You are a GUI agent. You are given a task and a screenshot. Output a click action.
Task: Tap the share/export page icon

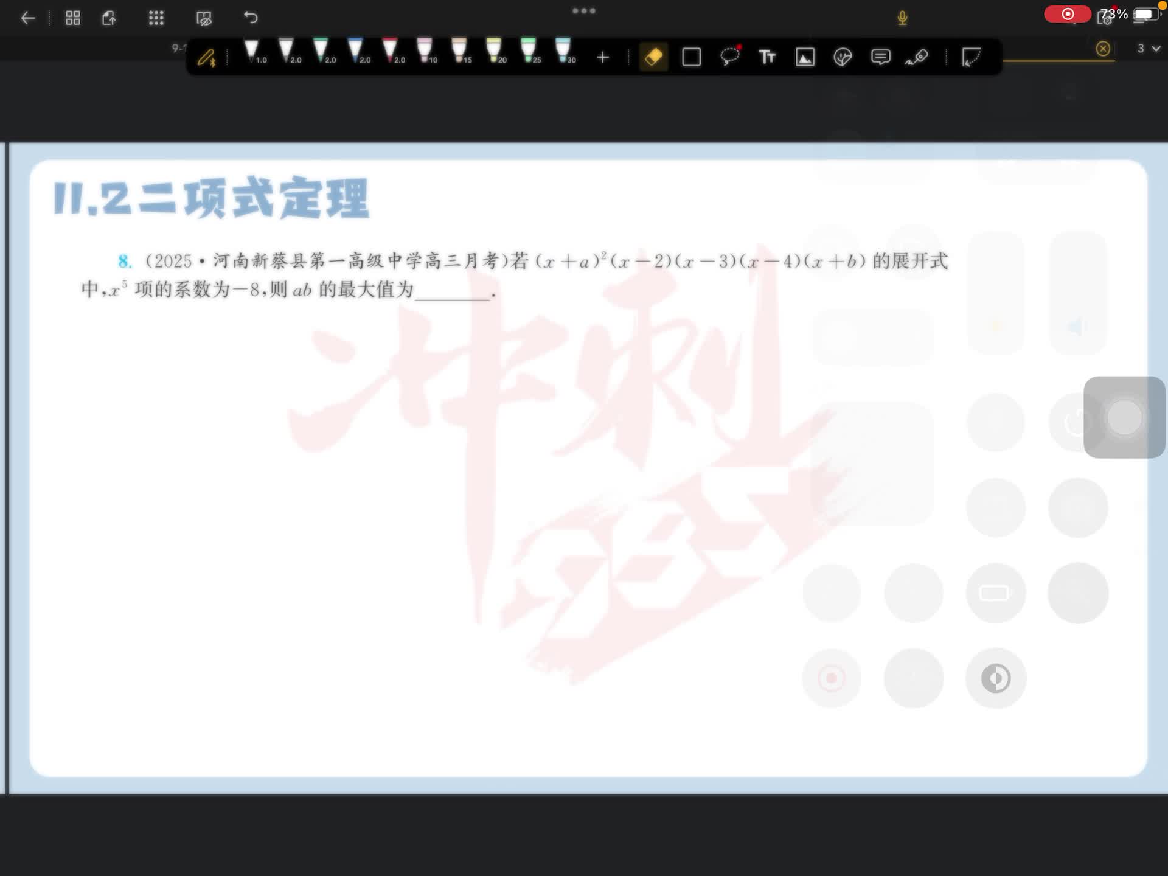tap(109, 18)
